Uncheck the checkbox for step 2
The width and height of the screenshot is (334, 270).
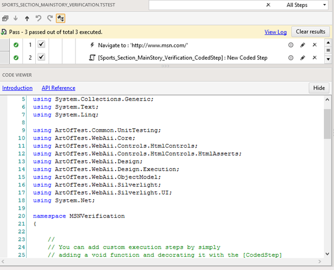(41, 58)
